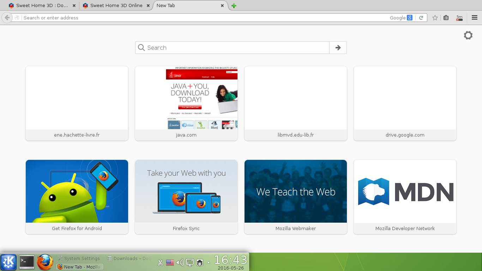482x271 pixels.
Task: Open the ene.hachette-livre.fr tile
Action: [x=77, y=103]
